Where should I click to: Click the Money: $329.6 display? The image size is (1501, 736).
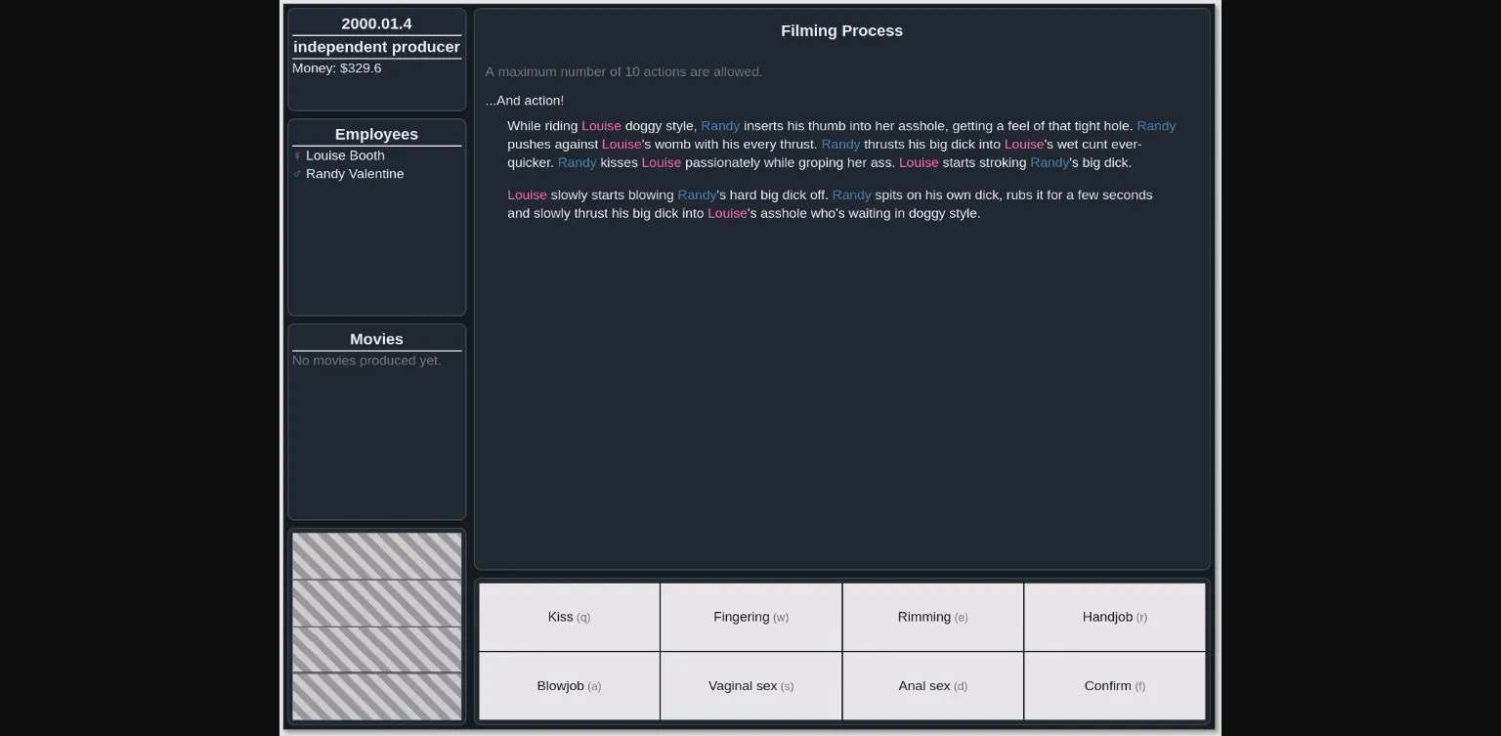[337, 68]
